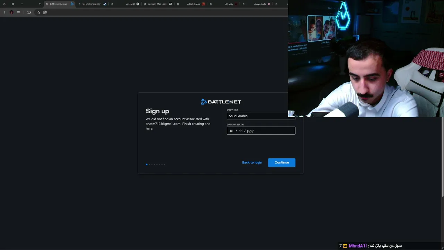The image size is (444, 250).
Task: Open the Extensions puzzle icon
Action: coord(29,12)
